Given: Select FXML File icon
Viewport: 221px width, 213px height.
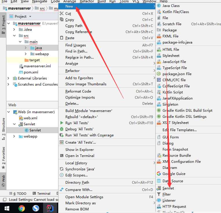Looking at the screenshot, I should [x=159, y=36].
